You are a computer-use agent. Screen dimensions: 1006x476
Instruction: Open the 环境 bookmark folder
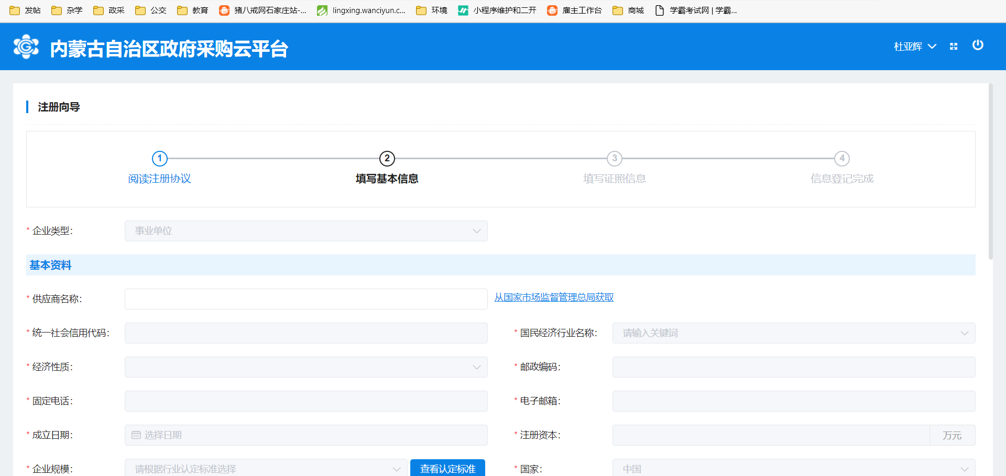(x=432, y=10)
